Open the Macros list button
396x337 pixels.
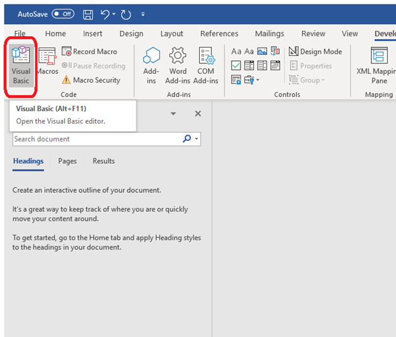[x=47, y=62]
